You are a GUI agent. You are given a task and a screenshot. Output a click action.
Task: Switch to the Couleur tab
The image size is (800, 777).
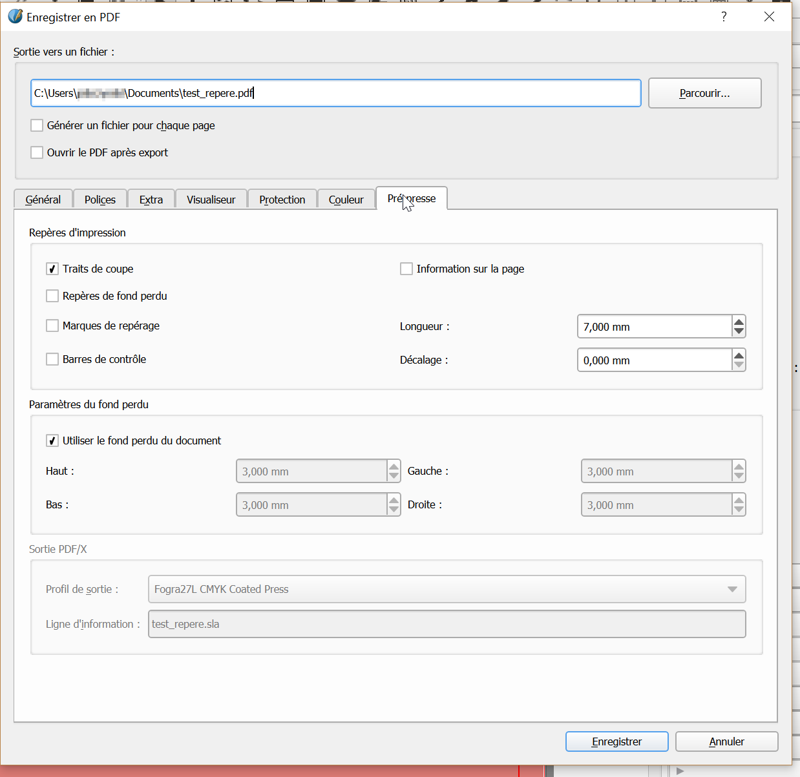[346, 200]
